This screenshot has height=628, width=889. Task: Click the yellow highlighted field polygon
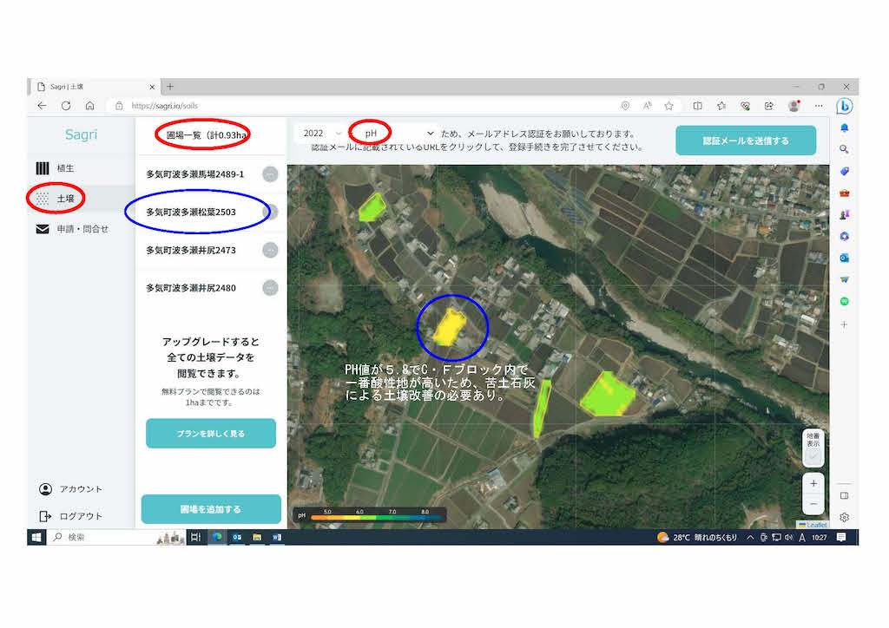point(449,327)
